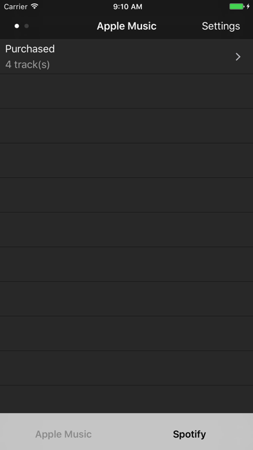Tap the Carrier label in status bar
The width and height of the screenshot is (253, 450).
click(x=15, y=6)
